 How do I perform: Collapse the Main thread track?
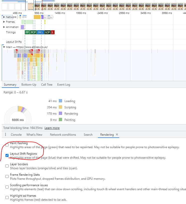(4, 47)
